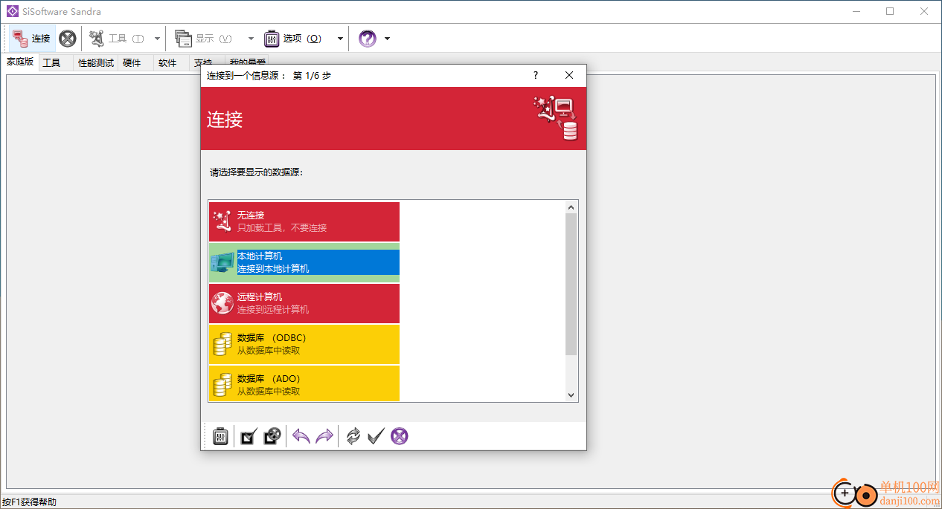Viewport: 942px width, 509px height.
Task: Click the purple cancel X icon in wizard
Action: tap(400, 436)
